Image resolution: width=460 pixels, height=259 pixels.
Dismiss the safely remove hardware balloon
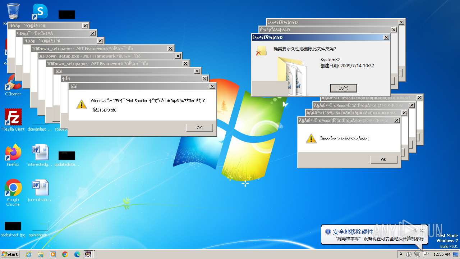422,231
